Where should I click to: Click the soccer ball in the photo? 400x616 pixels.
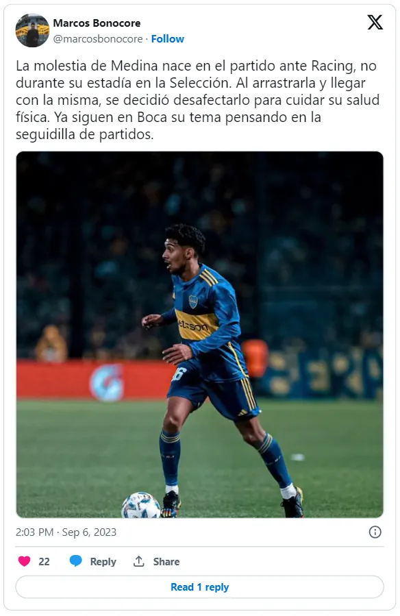click(141, 505)
